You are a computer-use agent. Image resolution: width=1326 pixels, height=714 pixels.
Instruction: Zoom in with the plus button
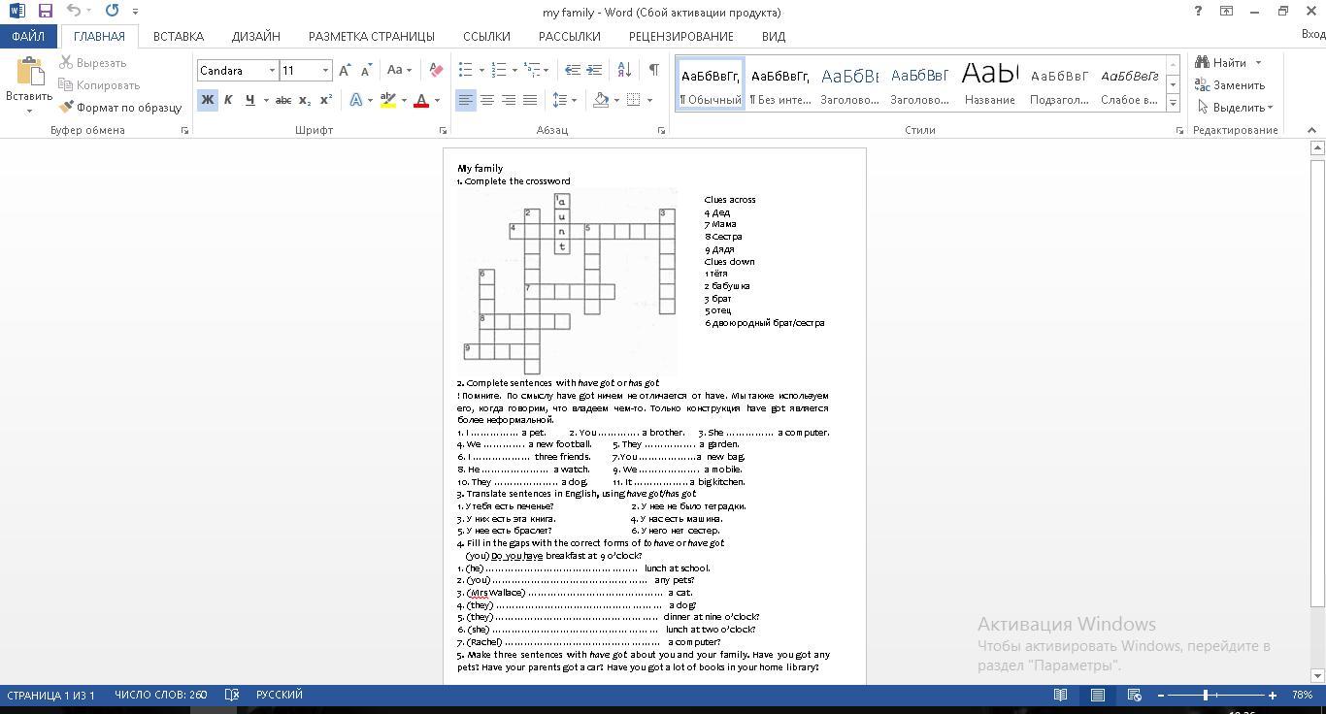[x=1273, y=695]
